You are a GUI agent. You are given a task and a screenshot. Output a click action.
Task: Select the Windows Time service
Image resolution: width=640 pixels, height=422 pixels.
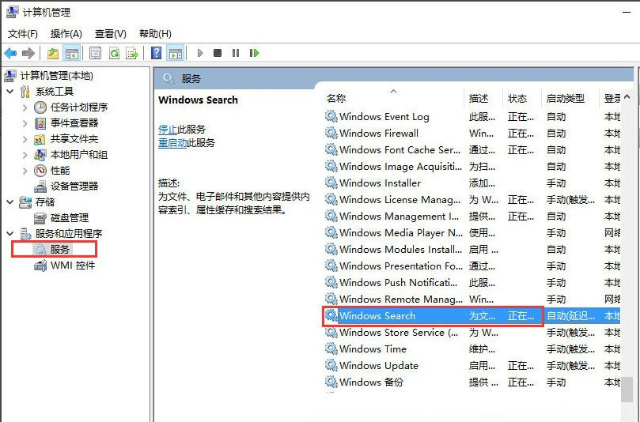pyautogui.click(x=472, y=349)
